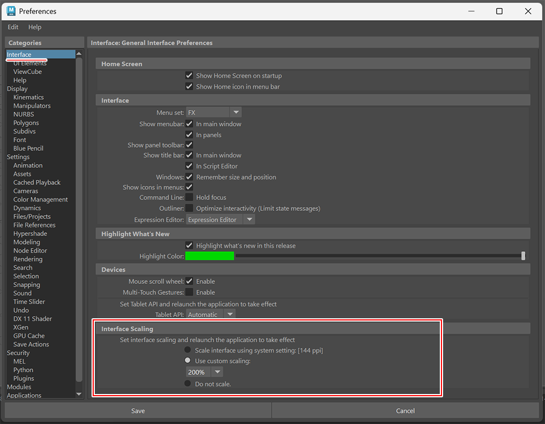Toggle Highlight what's new in this release
Viewport: 545px width, 424px height.
[x=189, y=245]
